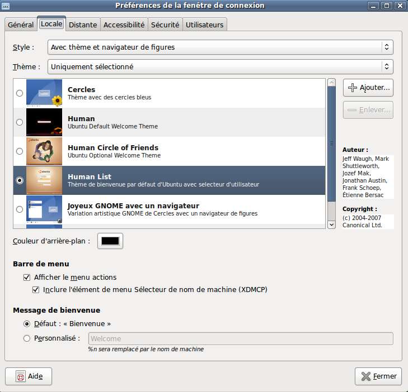Open the Utilisateurs tab
Screen dimensions: 408x392
(204, 25)
